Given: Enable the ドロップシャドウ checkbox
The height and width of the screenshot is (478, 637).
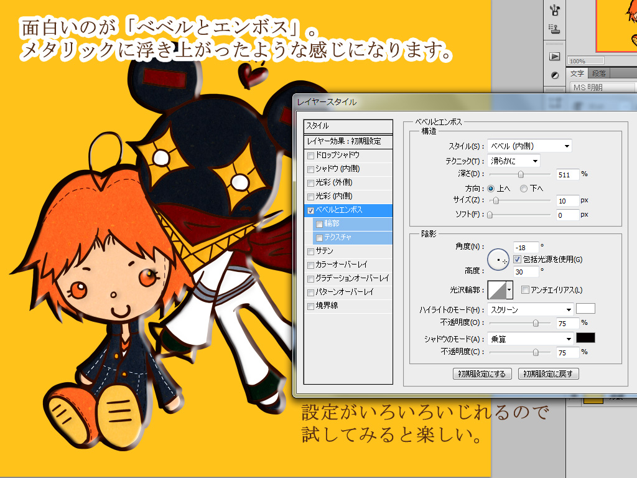Looking at the screenshot, I should pos(311,155).
